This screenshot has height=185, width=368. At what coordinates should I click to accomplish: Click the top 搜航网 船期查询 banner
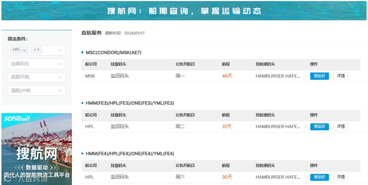point(184,11)
